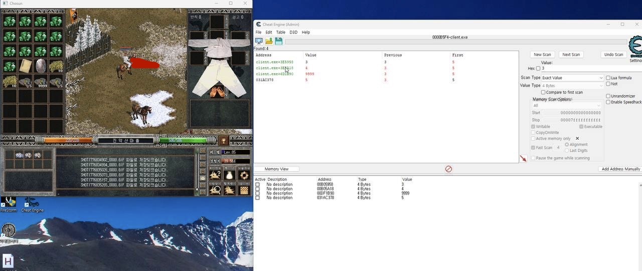Click the 39.56% experience bar

tap(236, 161)
